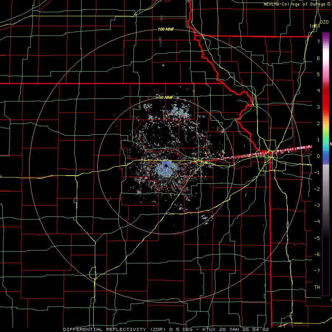Click the "-2" tick on the color scale
This screenshot has height=332, width=332.
(317, 189)
